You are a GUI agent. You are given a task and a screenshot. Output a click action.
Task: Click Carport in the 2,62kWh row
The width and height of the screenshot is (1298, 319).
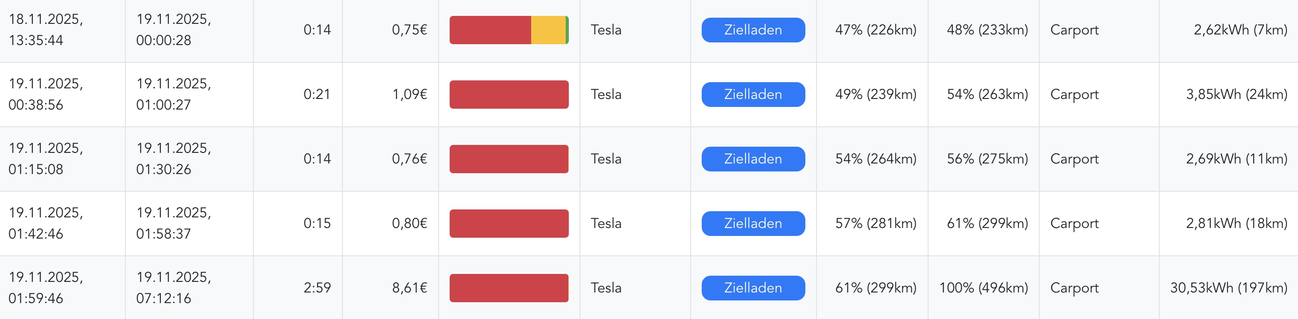coord(1074,30)
